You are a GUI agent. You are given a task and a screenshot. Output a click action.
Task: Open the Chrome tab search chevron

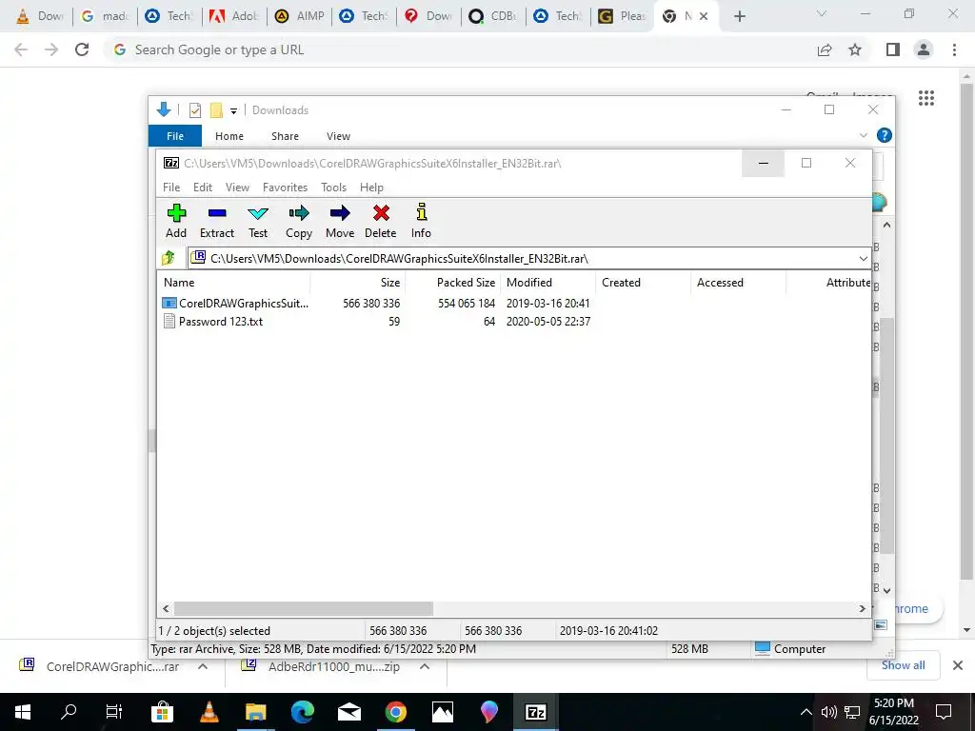pyautogui.click(x=822, y=13)
